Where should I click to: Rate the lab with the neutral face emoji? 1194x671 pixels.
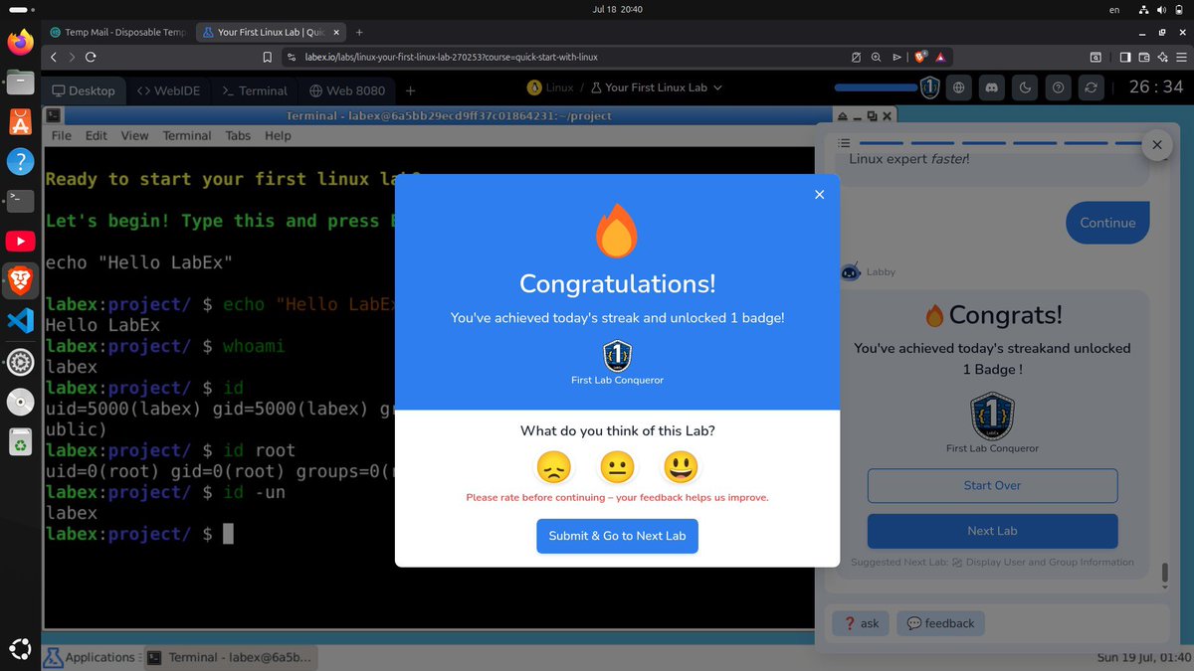617,467
